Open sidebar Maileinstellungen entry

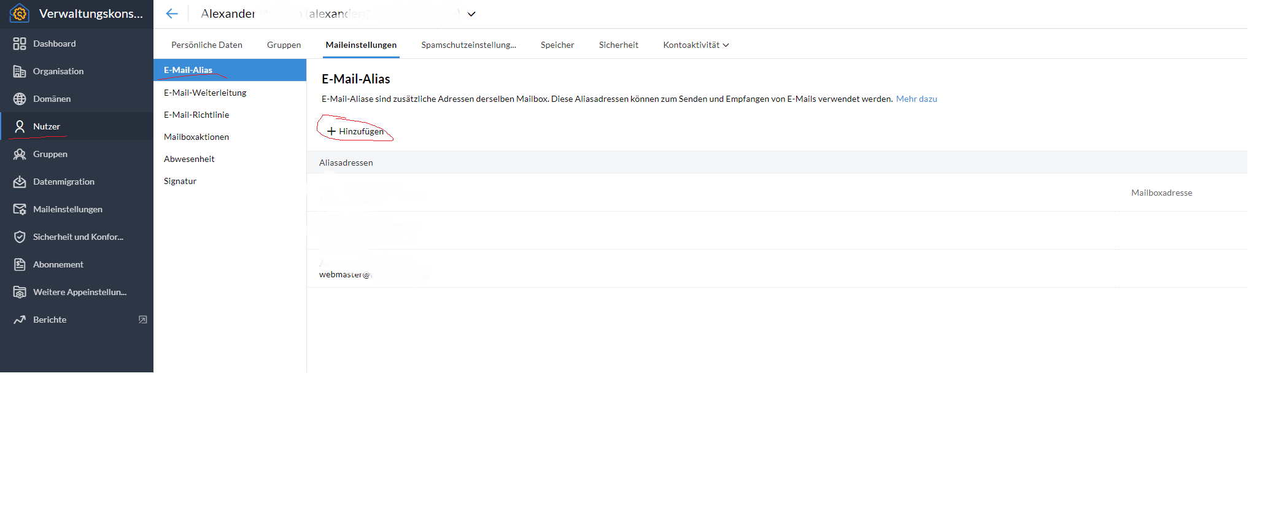point(77,209)
